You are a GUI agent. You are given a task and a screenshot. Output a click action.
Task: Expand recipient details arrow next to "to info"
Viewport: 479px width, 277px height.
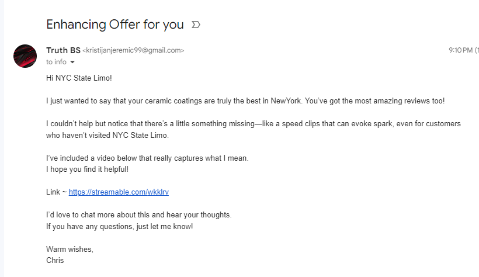(72, 62)
